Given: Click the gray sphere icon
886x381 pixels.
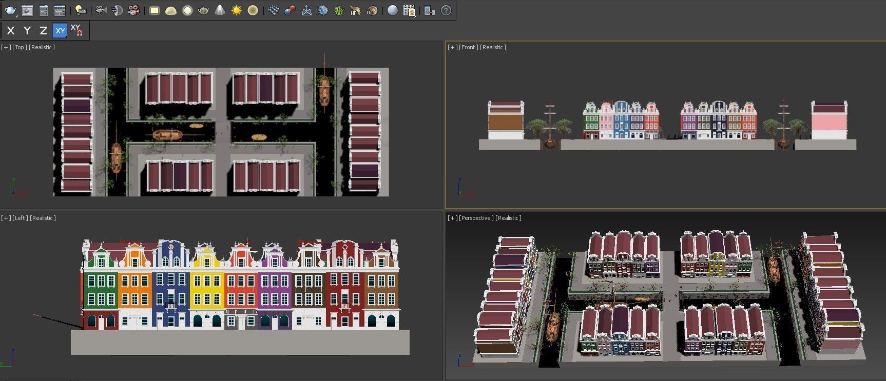Looking at the screenshot, I should click(x=393, y=10).
